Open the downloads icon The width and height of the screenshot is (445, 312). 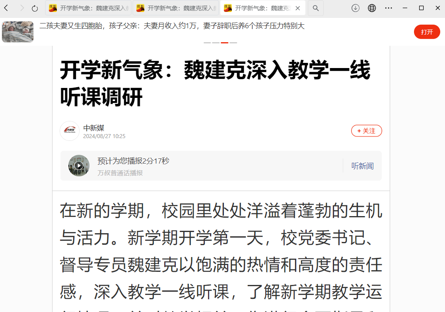tap(355, 8)
